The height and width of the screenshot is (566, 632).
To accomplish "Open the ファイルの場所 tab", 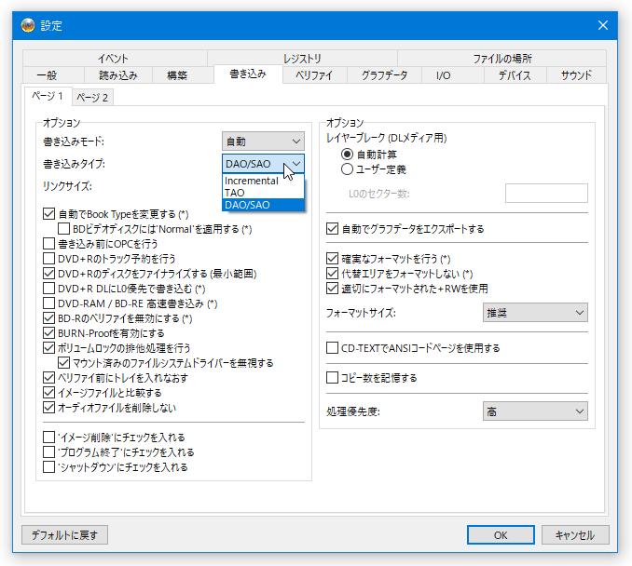I will tap(502, 59).
